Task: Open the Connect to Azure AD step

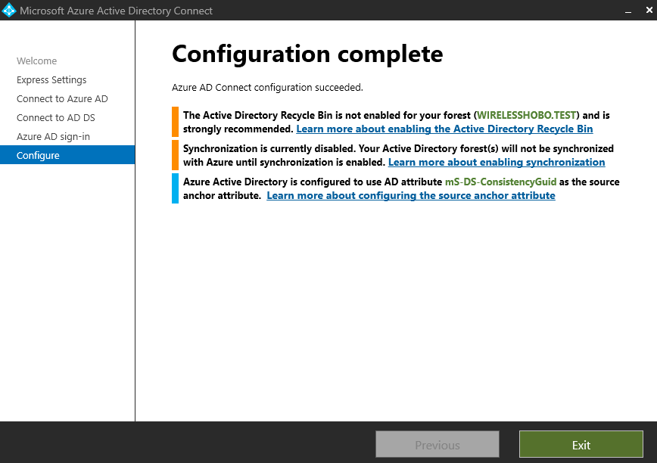Action: (x=62, y=99)
